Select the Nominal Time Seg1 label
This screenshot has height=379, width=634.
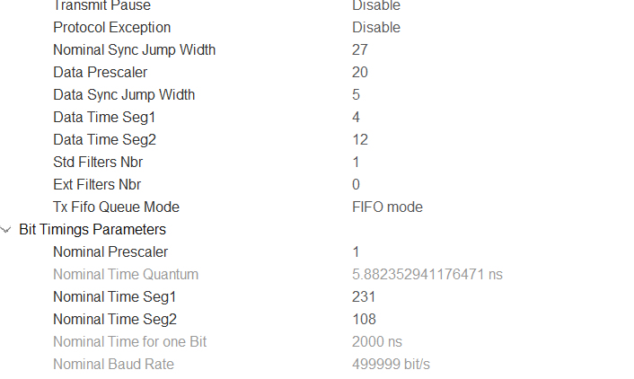tap(115, 297)
